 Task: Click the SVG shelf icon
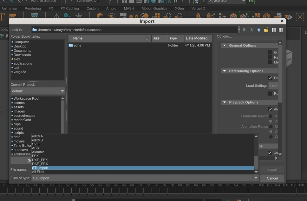tap(13, 16)
